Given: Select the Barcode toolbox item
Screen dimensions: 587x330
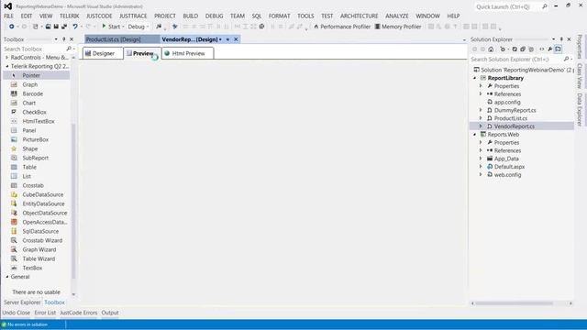Looking at the screenshot, I should click(x=33, y=93).
